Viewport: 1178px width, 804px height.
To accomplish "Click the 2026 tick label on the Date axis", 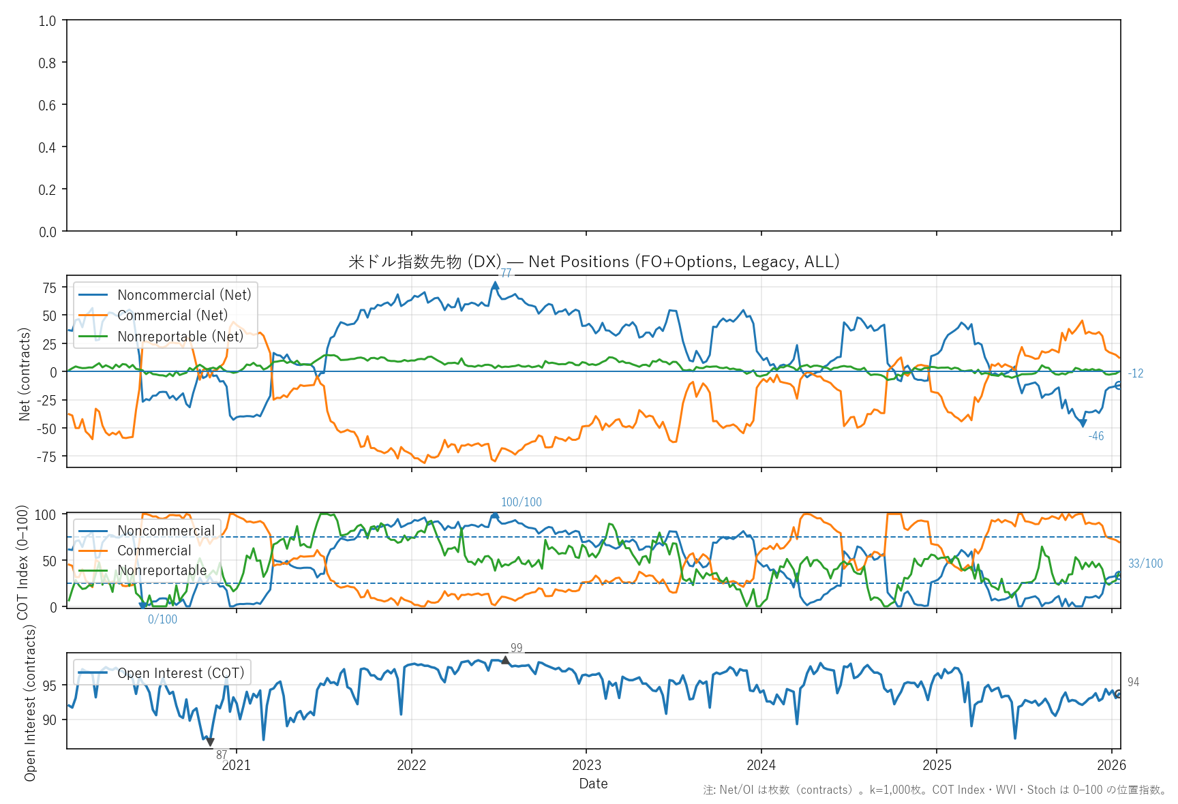I will coord(1111,765).
